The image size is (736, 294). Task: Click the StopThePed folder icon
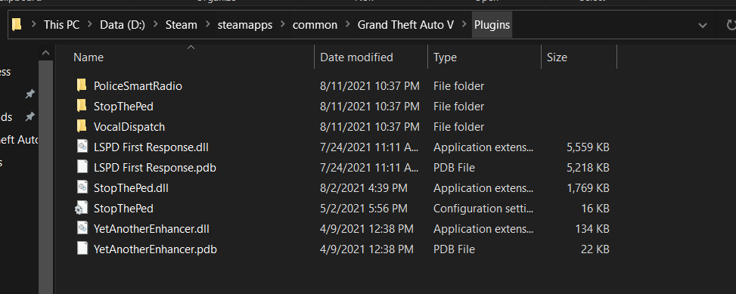click(x=82, y=106)
